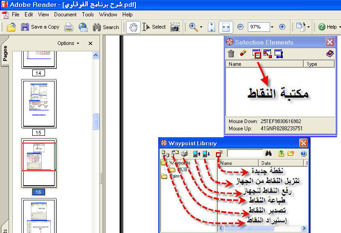Click green up-folder icon in Waypoint Library
This screenshot has height=233, width=341.
click(x=281, y=154)
